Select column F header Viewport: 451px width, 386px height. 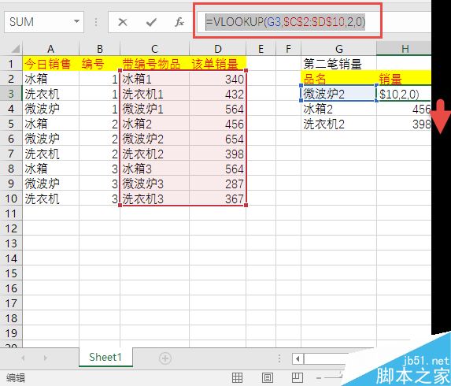pyautogui.click(x=289, y=49)
